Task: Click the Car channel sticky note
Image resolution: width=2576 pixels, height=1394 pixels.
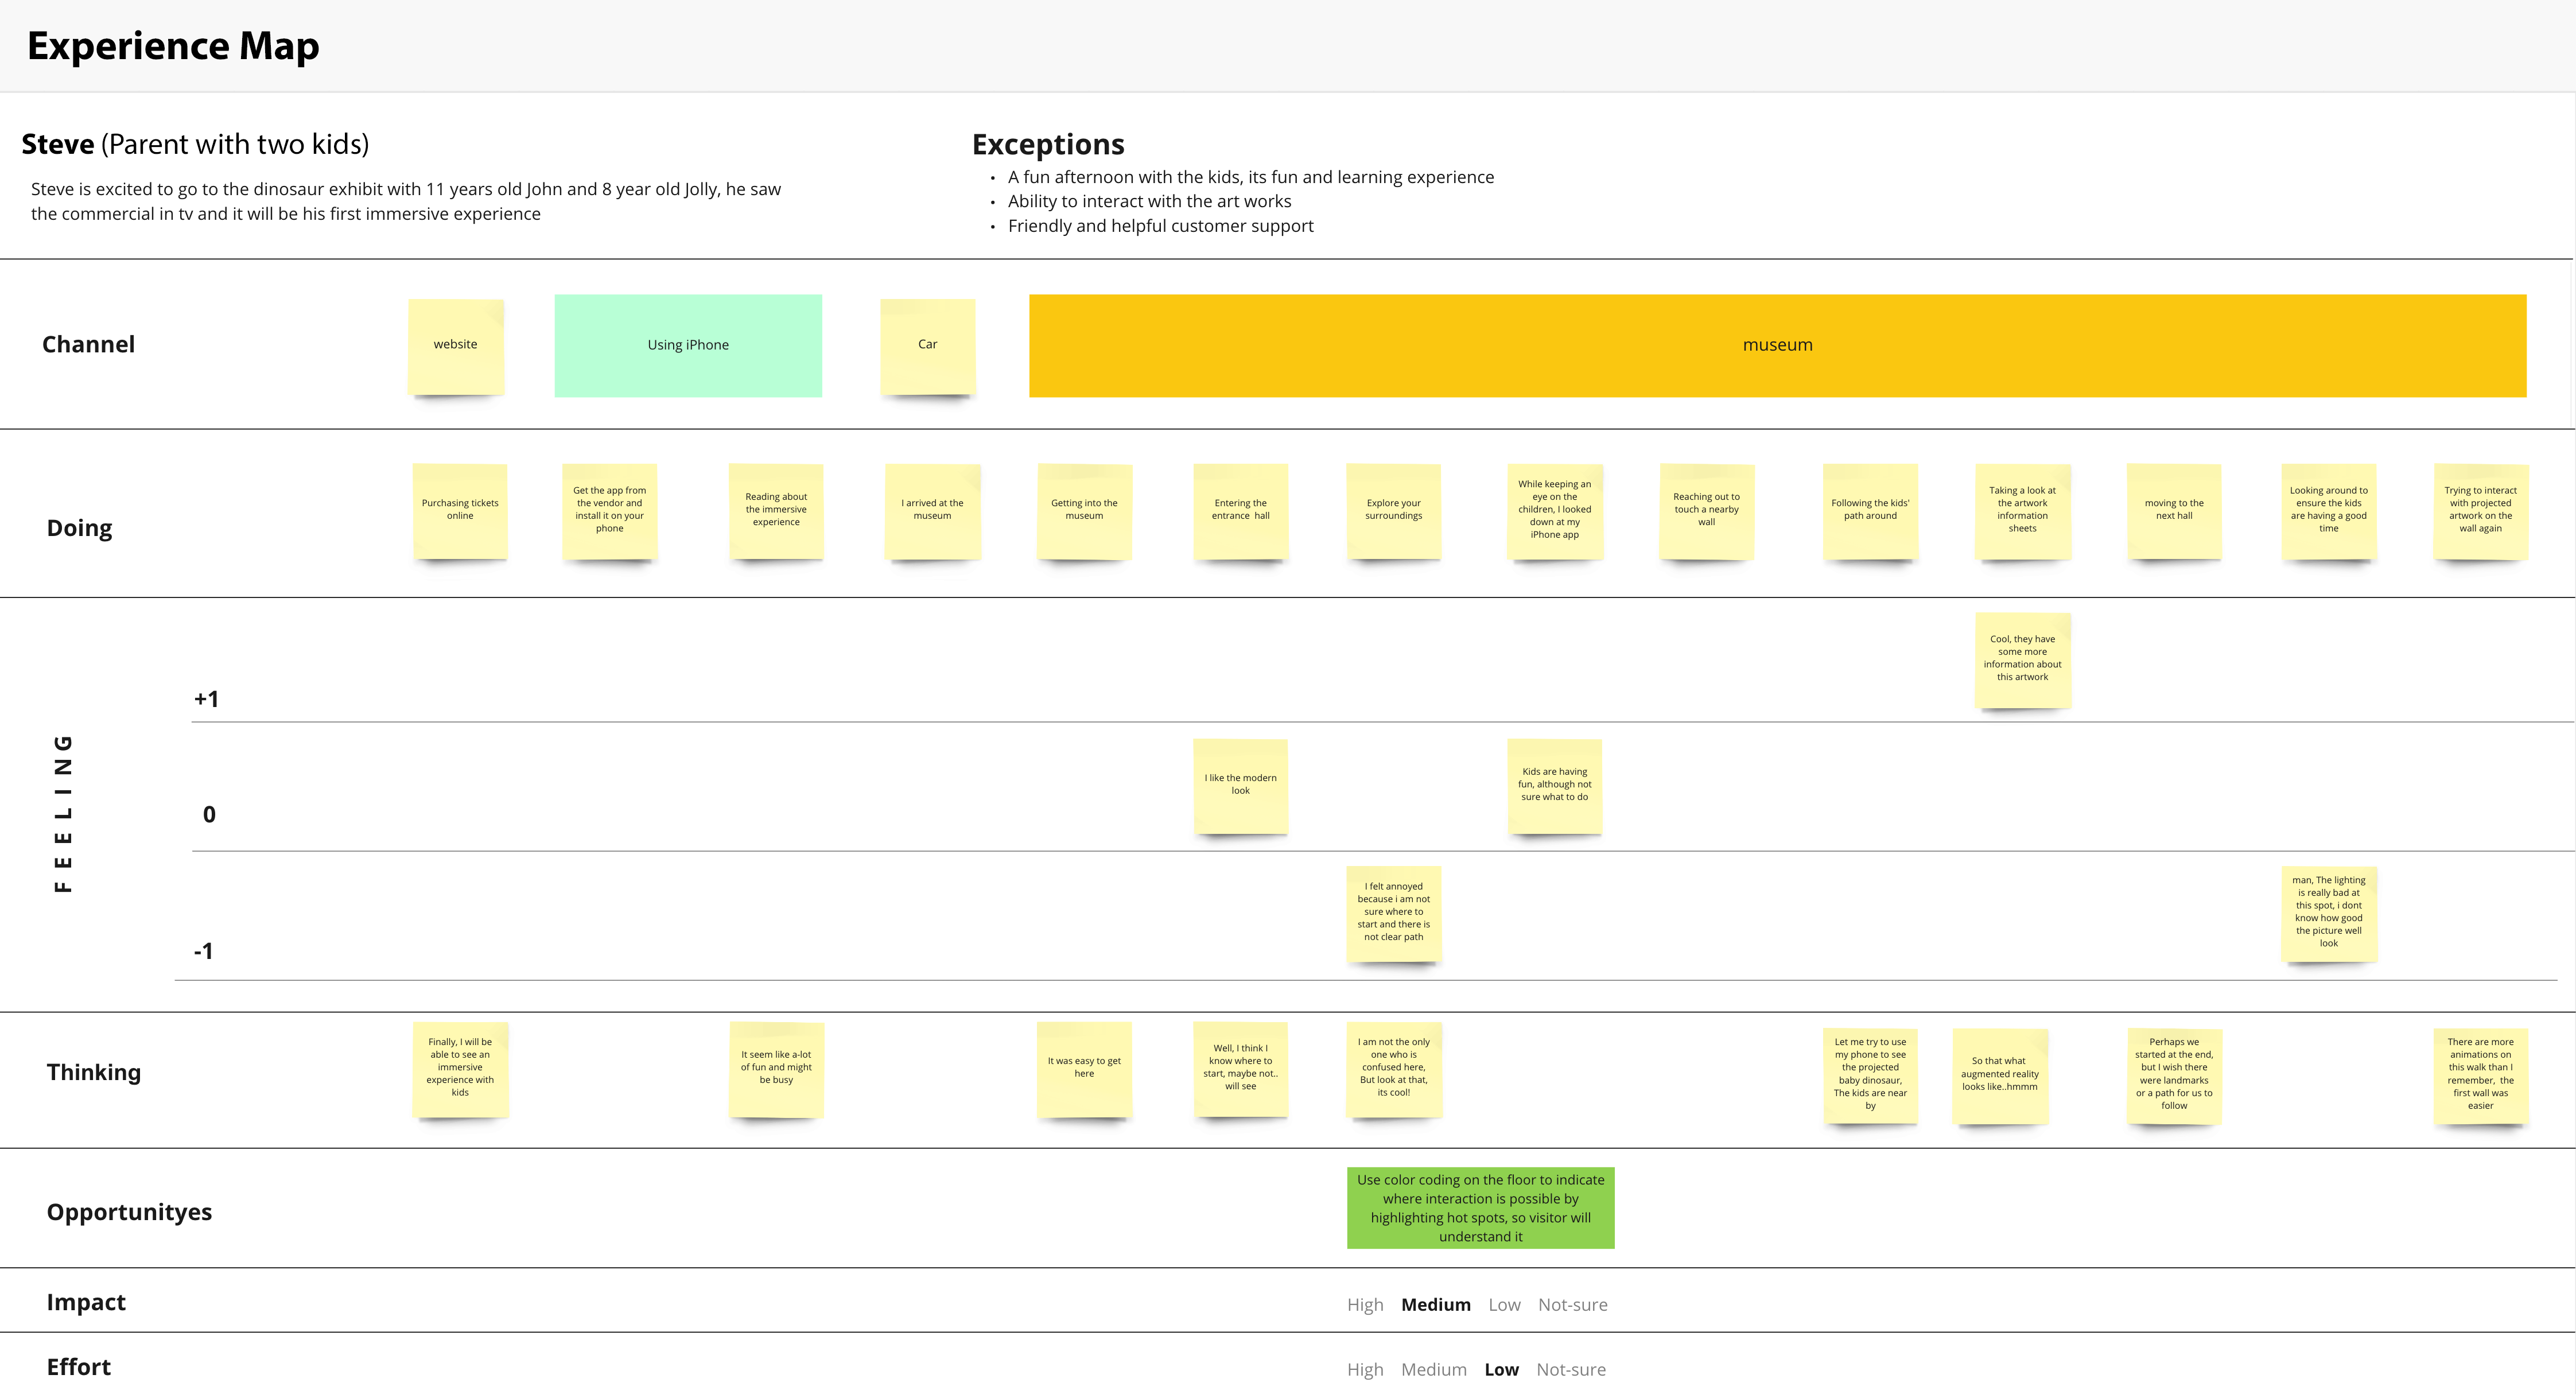Action: point(928,345)
